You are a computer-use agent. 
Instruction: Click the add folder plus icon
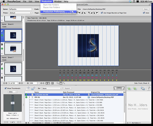point(34,88)
